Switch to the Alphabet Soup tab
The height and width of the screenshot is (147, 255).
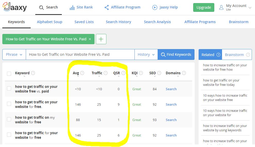tap(50, 22)
